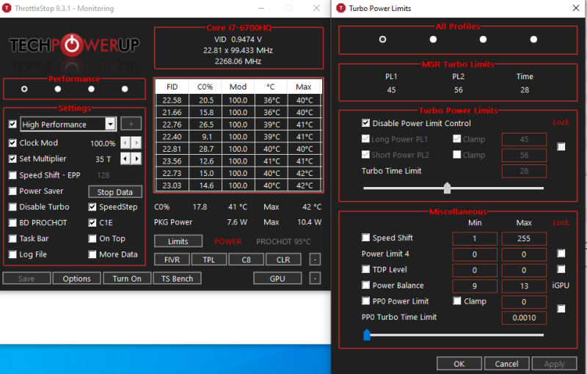587x374 pixels.
Task: Select the first Performance profile radio button
Action: 24,89
